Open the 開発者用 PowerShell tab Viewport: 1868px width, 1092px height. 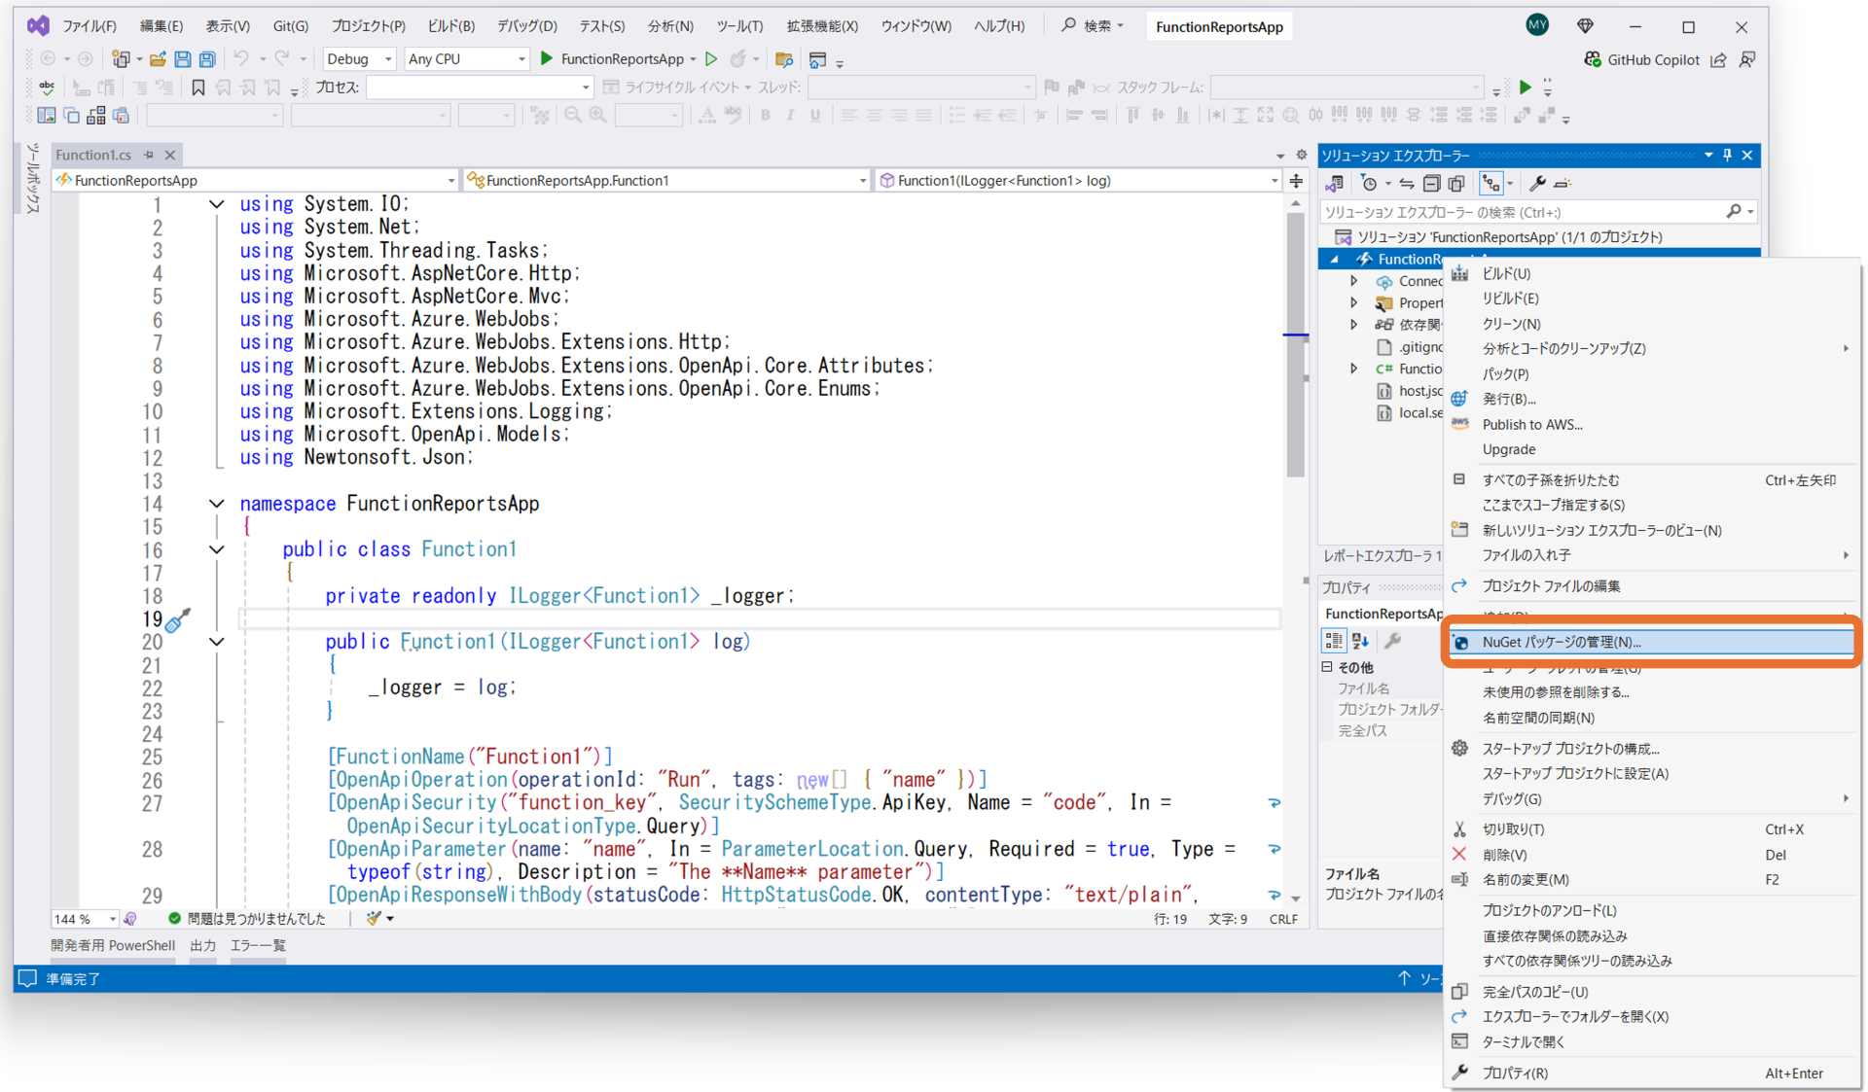coord(113,945)
